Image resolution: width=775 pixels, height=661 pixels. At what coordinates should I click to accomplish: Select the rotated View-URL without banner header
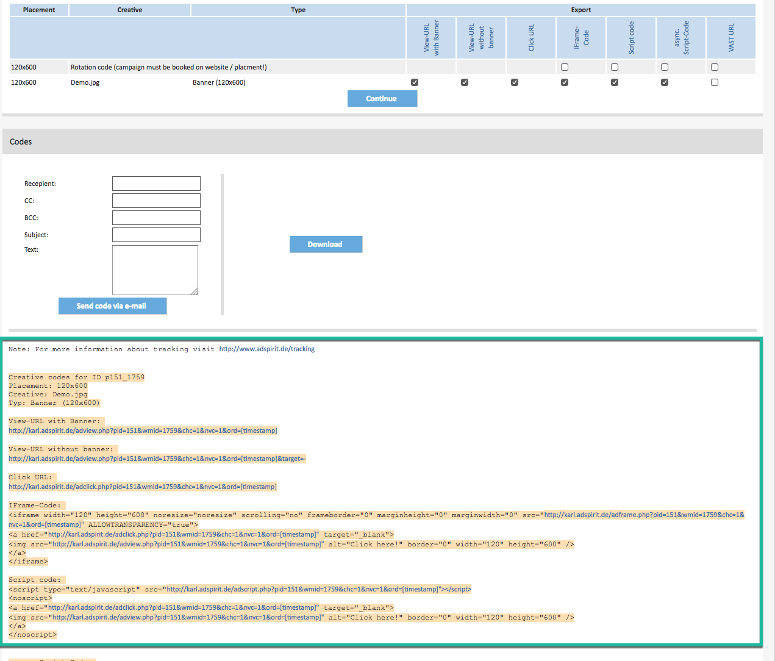(x=481, y=38)
